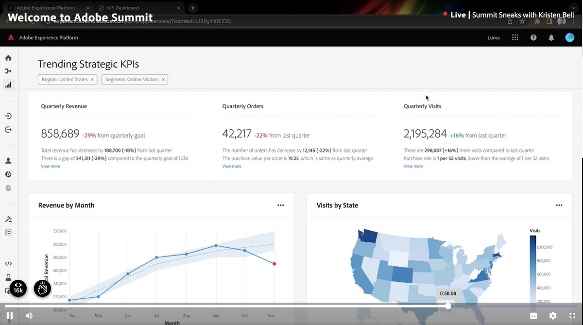Enter fullscreen video mode
This screenshot has height=325, width=583.
pos(572,316)
